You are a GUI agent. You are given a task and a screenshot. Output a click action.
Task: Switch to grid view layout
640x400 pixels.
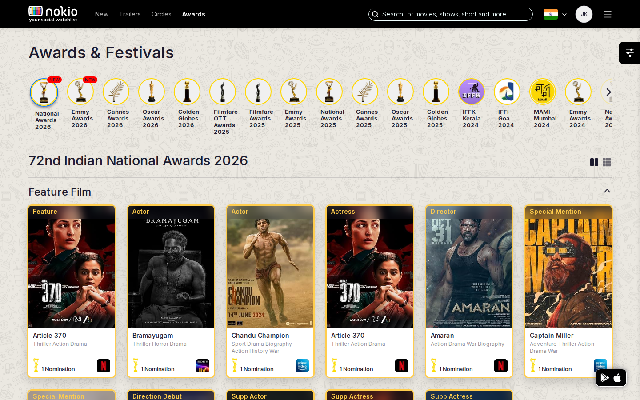[607, 162]
